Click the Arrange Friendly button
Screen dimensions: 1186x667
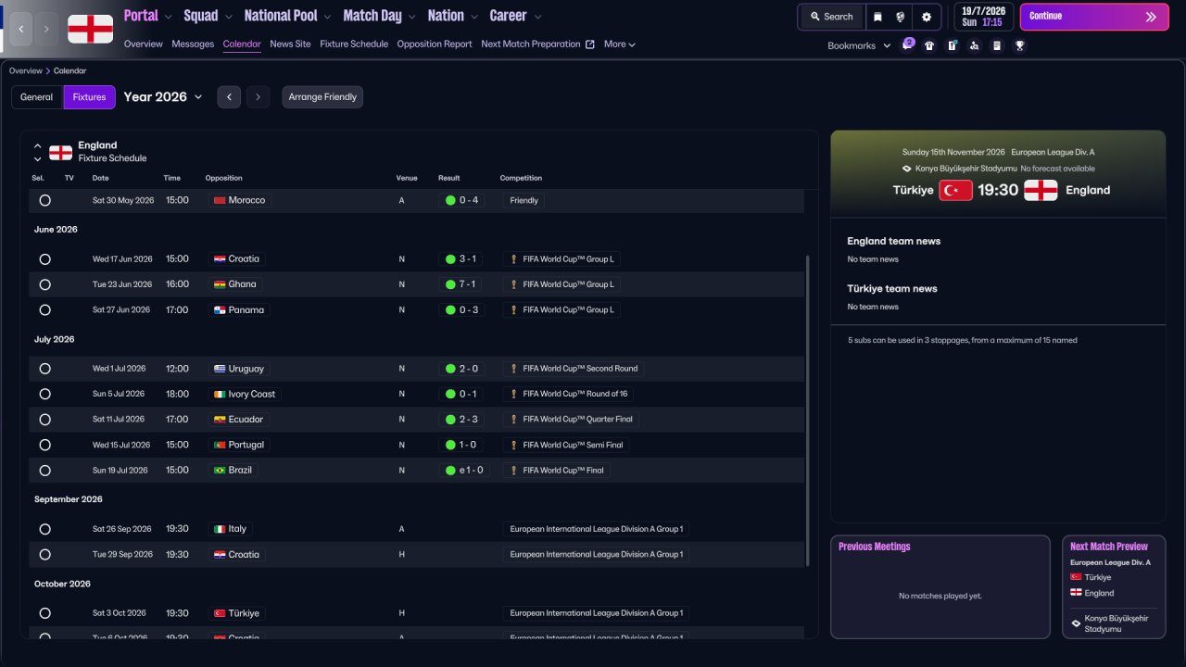[322, 97]
